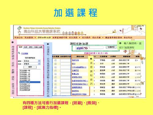Open the 系統公告 menu item
The width and height of the screenshot is (153, 115).
tap(18, 37)
